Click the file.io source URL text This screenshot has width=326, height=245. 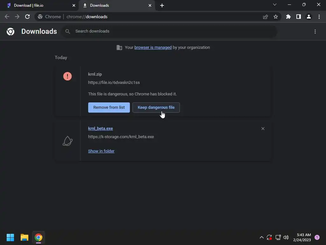coord(114,83)
